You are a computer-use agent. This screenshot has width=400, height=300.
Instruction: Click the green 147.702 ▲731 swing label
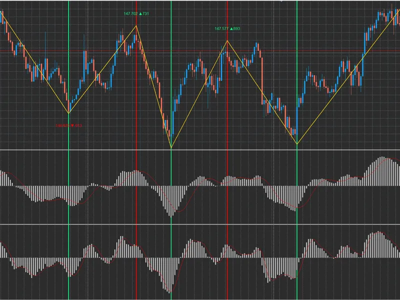(136, 13)
